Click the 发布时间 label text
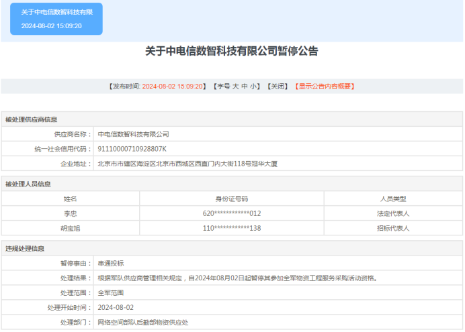The image size is (465, 332). [x=126, y=87]
